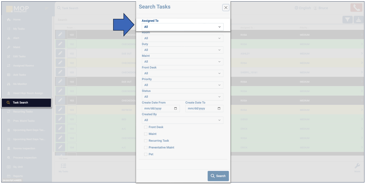Enable the Front Desk checkbox
Screen dimensions: 366x184
pyautogui.click(x=146, y=127)
